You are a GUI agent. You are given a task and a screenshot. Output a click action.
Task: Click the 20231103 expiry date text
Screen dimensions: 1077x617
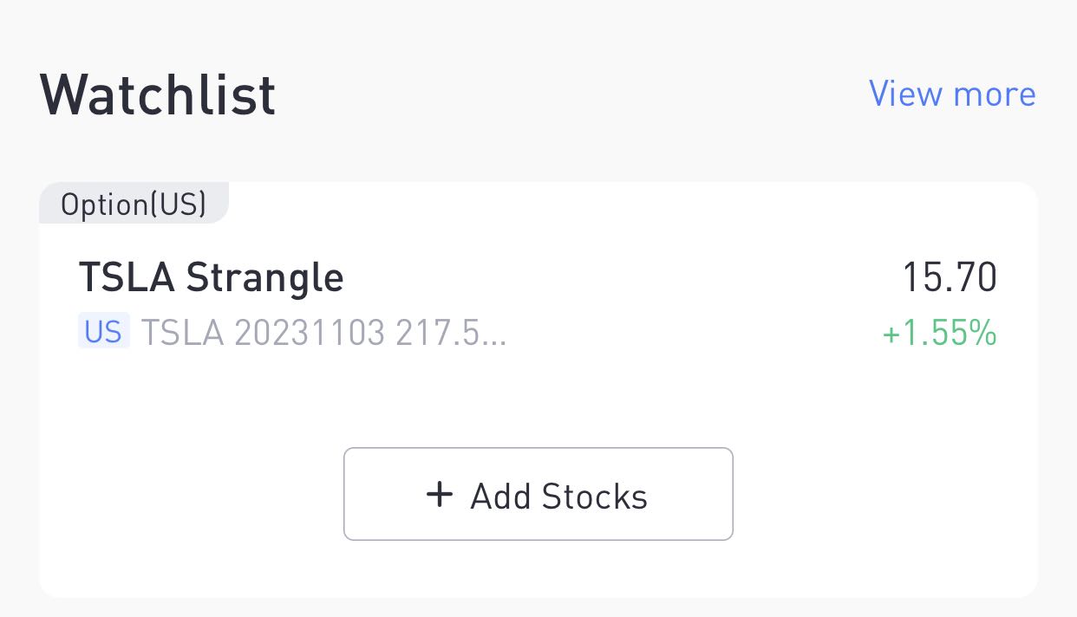click(x=309, y=333)
